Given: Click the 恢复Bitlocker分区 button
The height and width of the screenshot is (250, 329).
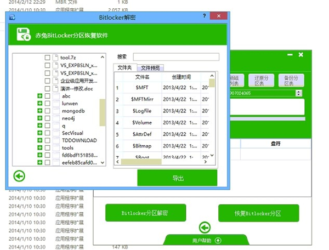Looking at the screenshot, I should (x=258, y=213).
